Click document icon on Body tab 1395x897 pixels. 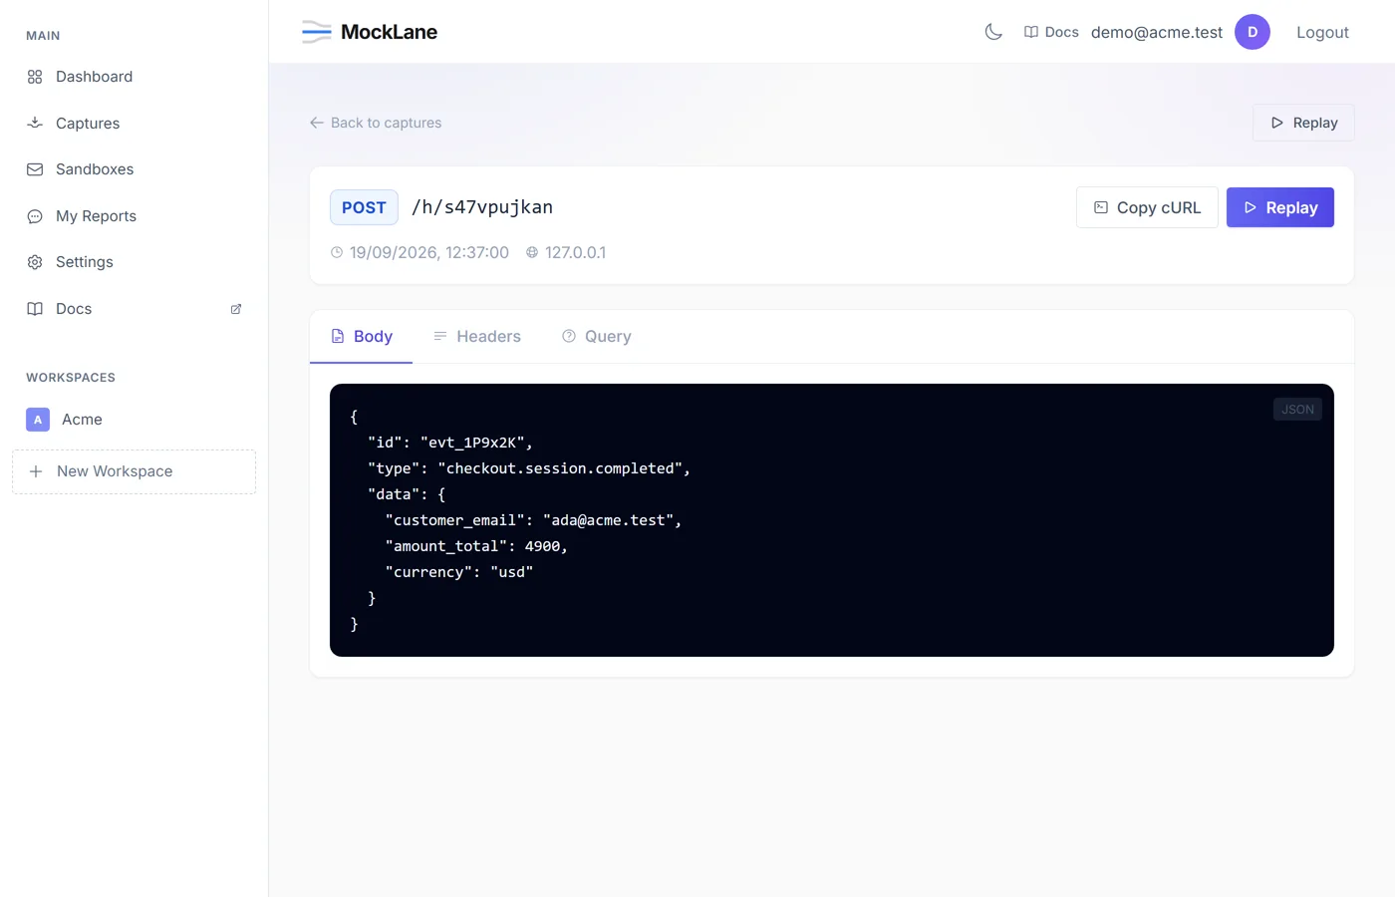point(338,337)
